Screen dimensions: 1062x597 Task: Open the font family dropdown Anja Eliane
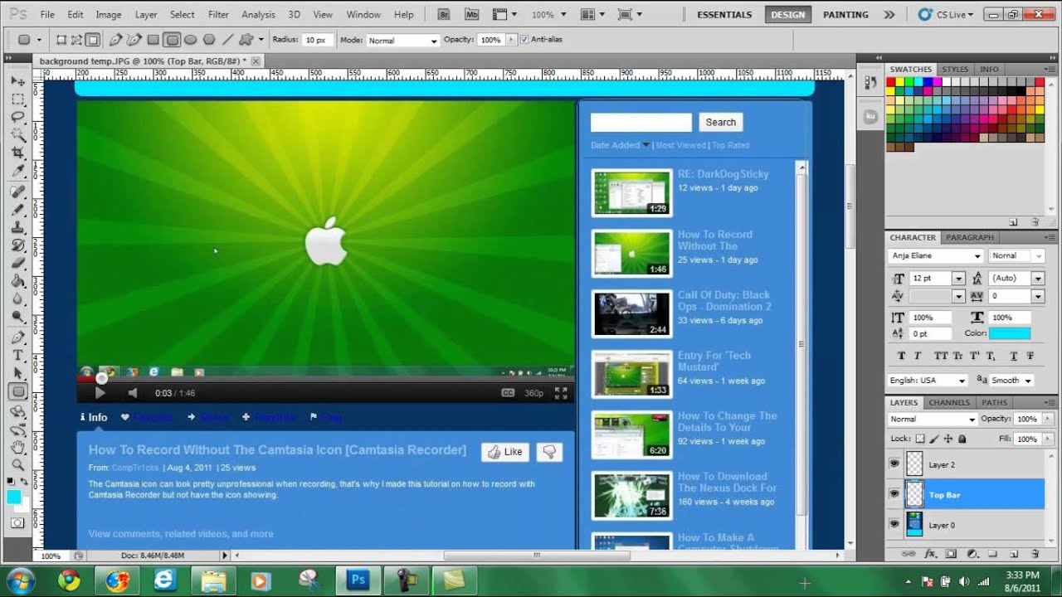[977, 256]
